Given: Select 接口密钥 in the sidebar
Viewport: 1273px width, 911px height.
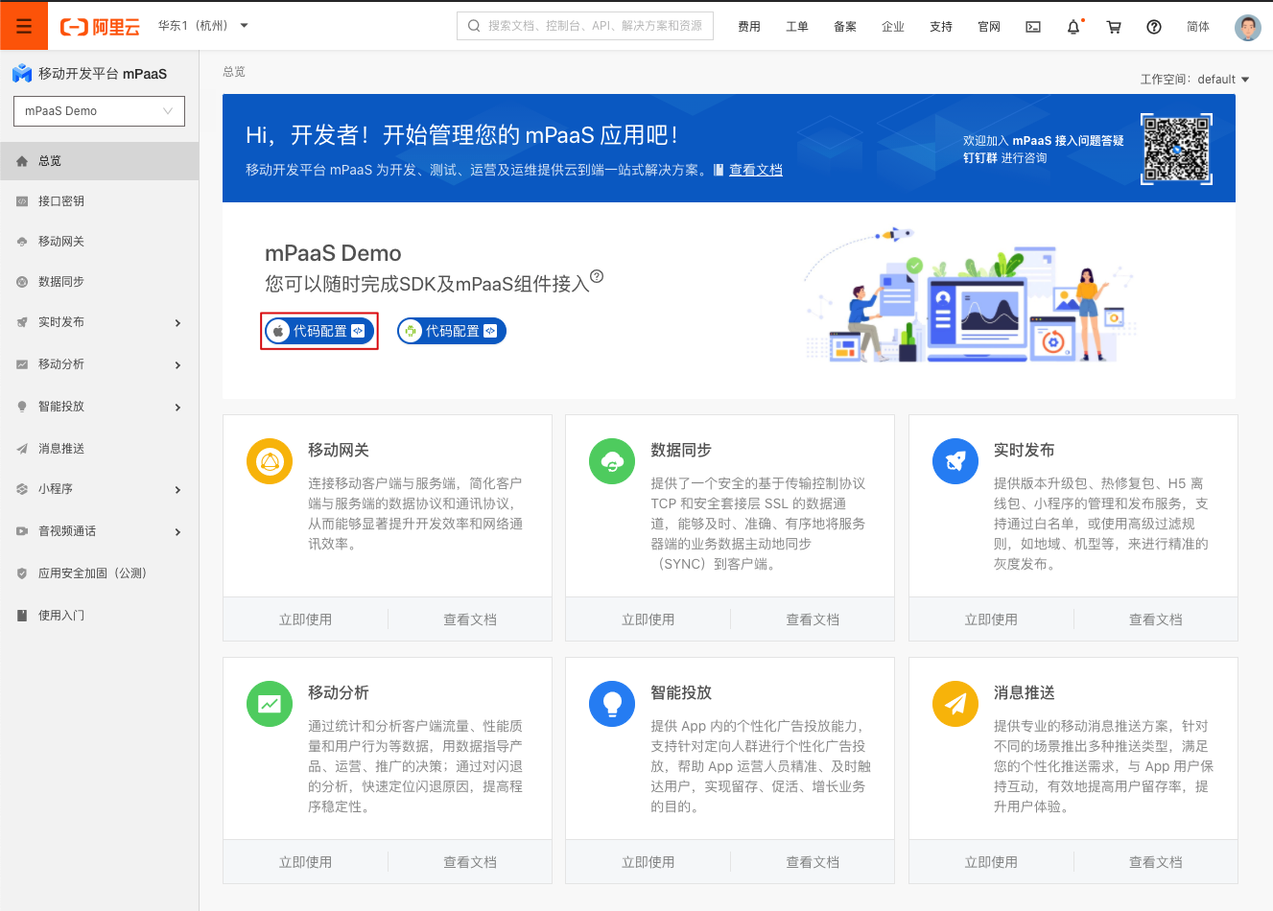Looking at the screenshot, I should click(61, 201).
